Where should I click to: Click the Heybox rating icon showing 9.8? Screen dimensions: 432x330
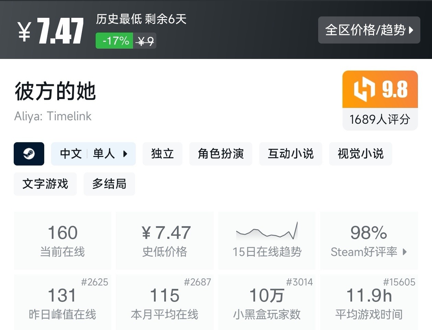point(380,89)
